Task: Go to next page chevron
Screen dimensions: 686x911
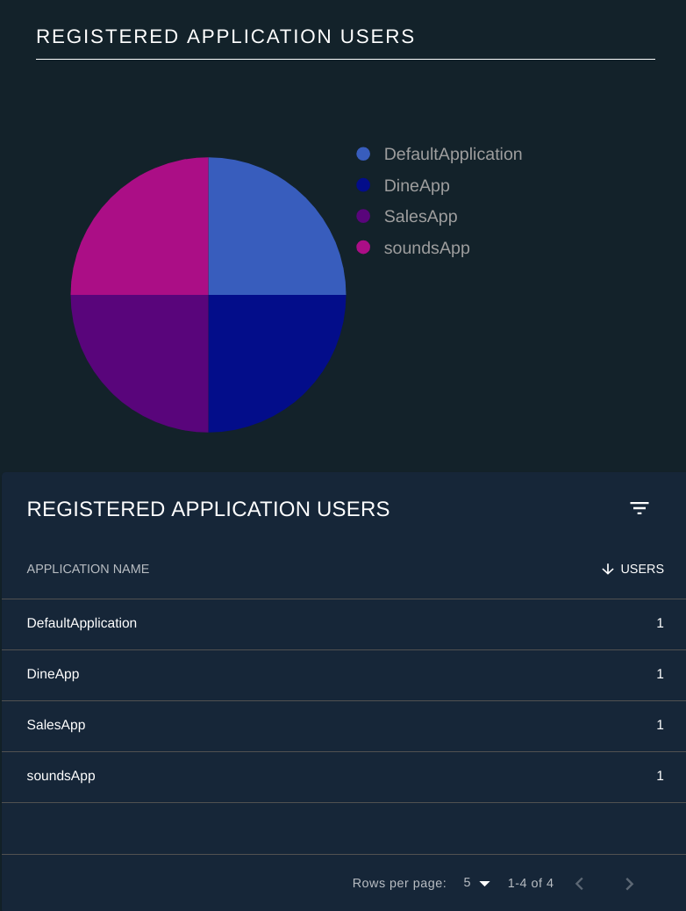Action: point(629,884)
